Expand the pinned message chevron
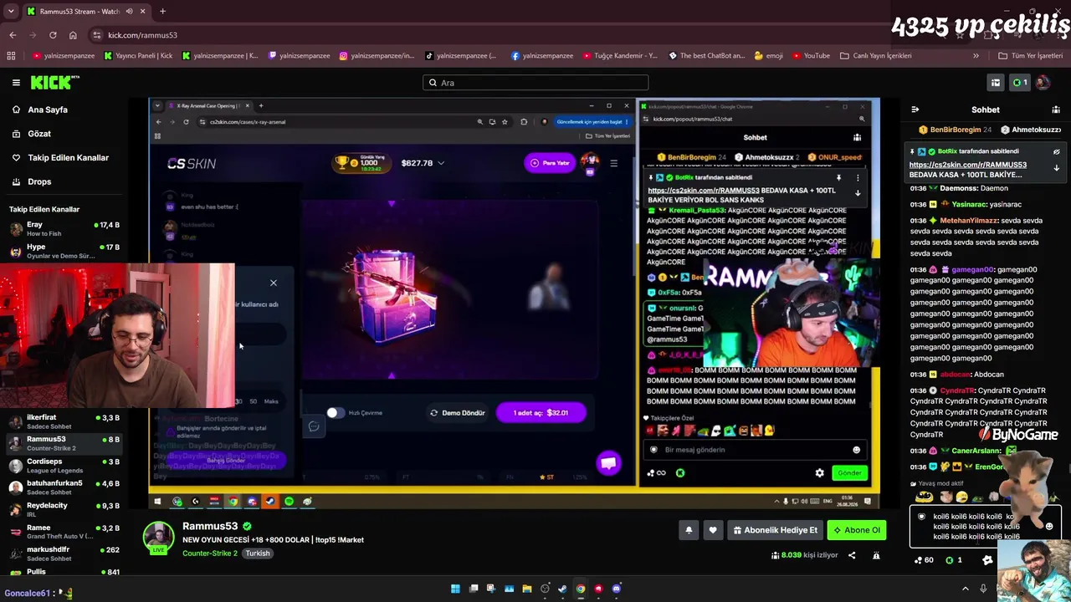The image size is (1071, 602). [1056, 168]
